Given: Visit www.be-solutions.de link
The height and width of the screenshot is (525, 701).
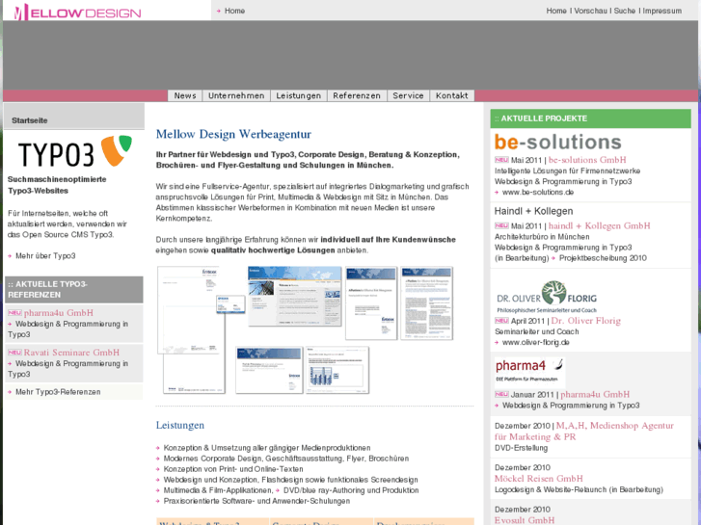Looking at the screenshot, I should [538, 192].
